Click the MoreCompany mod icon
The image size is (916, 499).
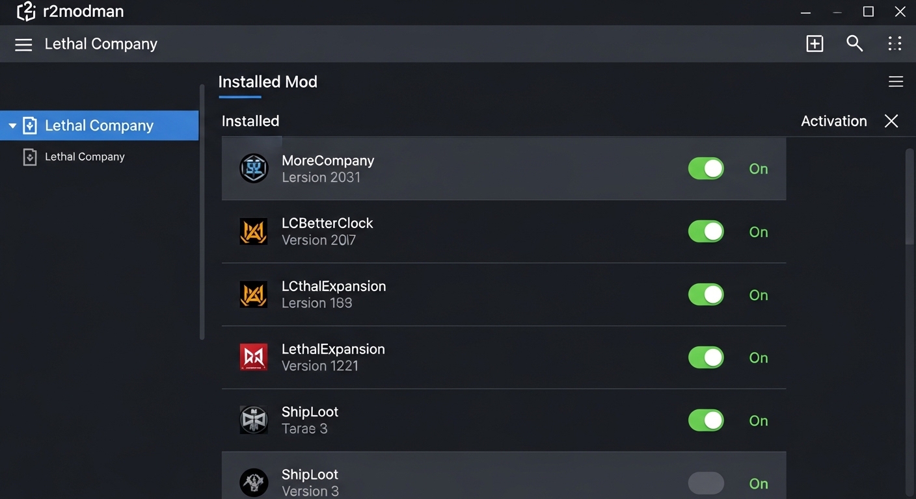coord(254,168)
